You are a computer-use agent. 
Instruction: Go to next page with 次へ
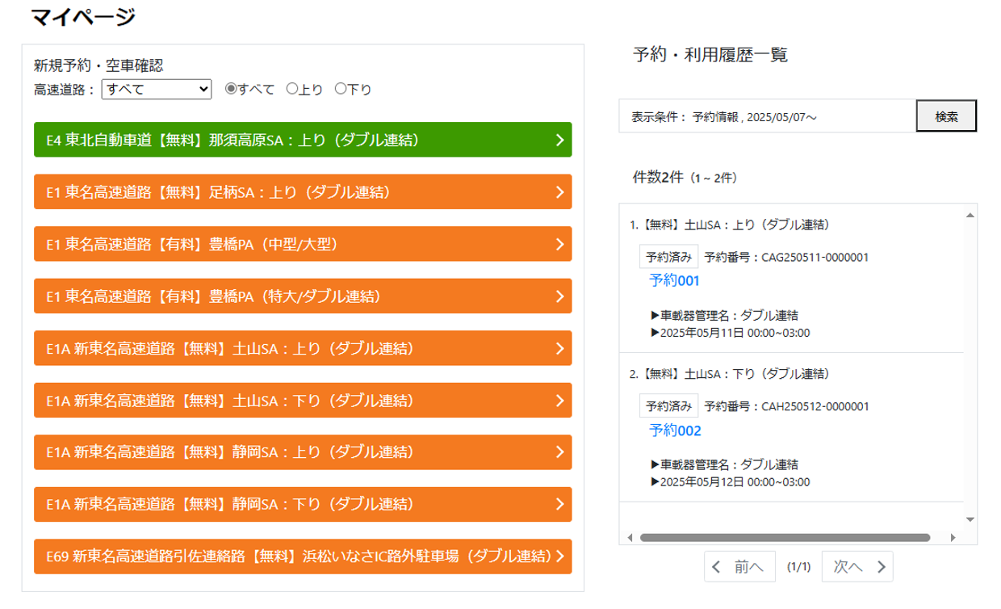click(x=857, y=567)
